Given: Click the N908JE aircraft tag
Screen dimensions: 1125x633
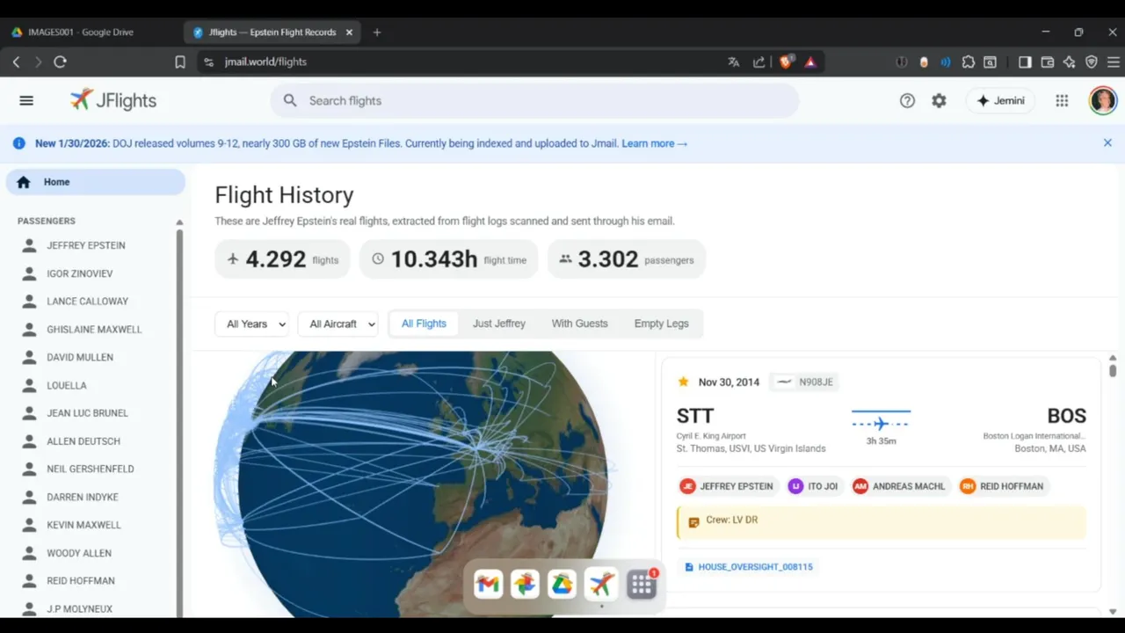Looking at the screenshot, I should (x=805, y=382).
